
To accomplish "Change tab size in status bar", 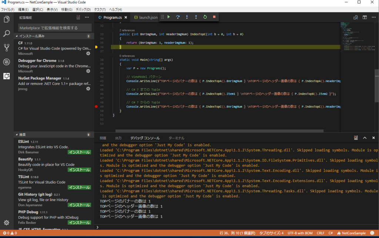I will pyautogui.click(x=271, y=233).
